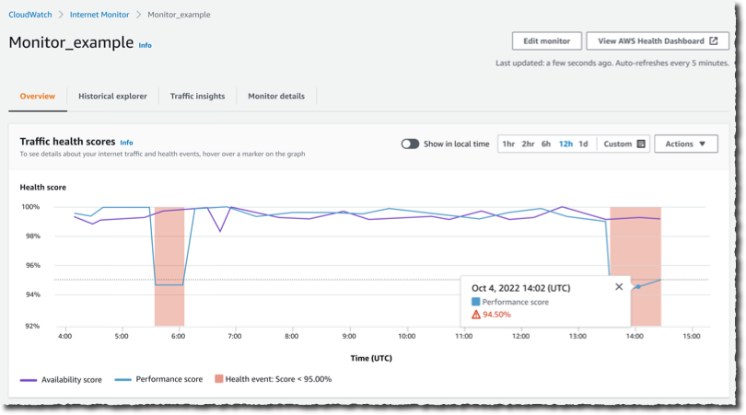Click the health event band near 6:00
Image resolution: width=746 pixels, height=415 pixels.
click(169, 266)
